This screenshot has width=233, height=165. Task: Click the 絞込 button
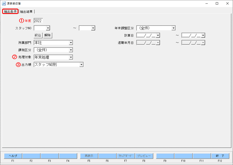[x=38, y=35]
